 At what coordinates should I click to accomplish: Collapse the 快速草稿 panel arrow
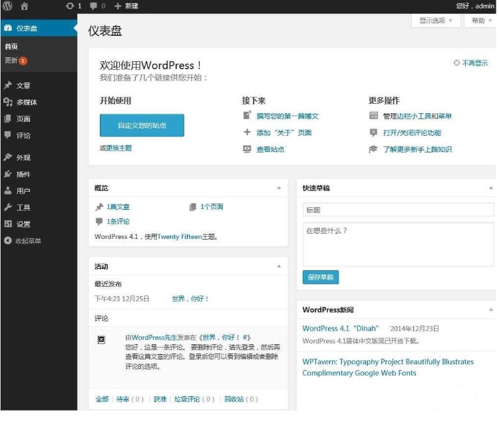[x=491, y=188]
